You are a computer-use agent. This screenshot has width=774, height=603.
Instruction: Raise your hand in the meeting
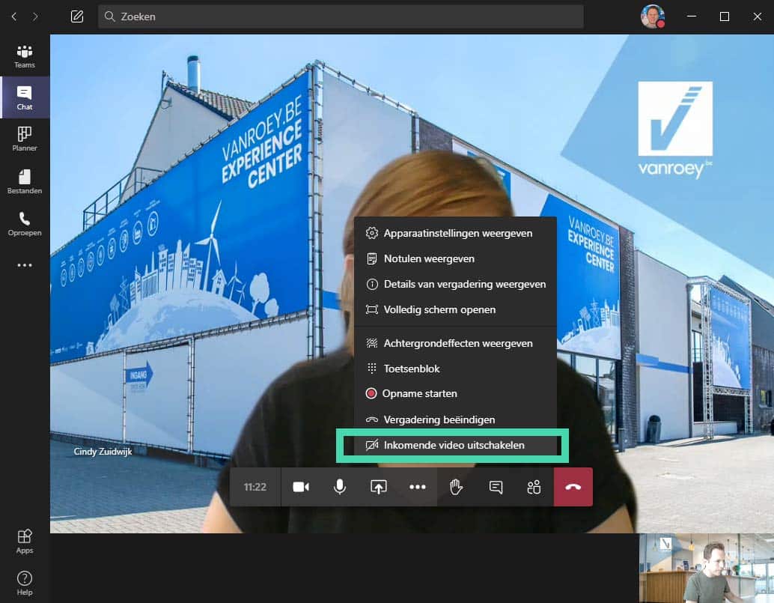tap(456, 487)
